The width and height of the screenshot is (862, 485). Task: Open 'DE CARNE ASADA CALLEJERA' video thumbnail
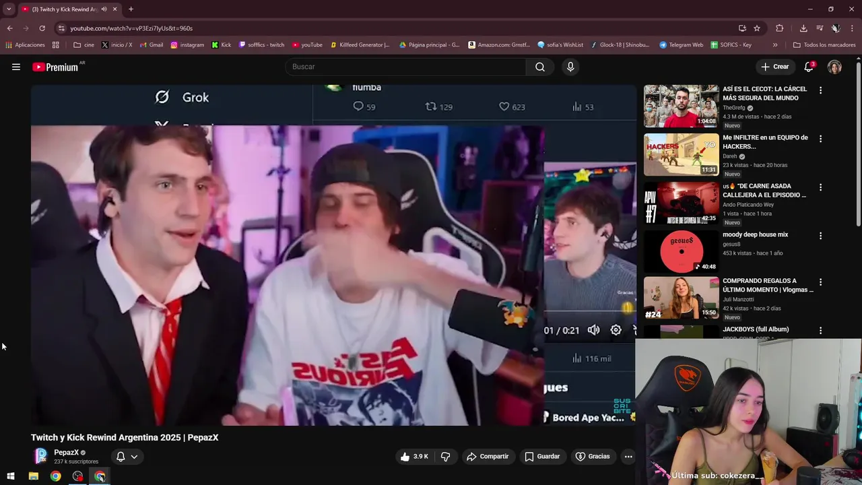(x=681, y=203)
